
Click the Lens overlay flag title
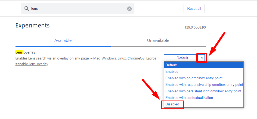click(x=25, y=52)
